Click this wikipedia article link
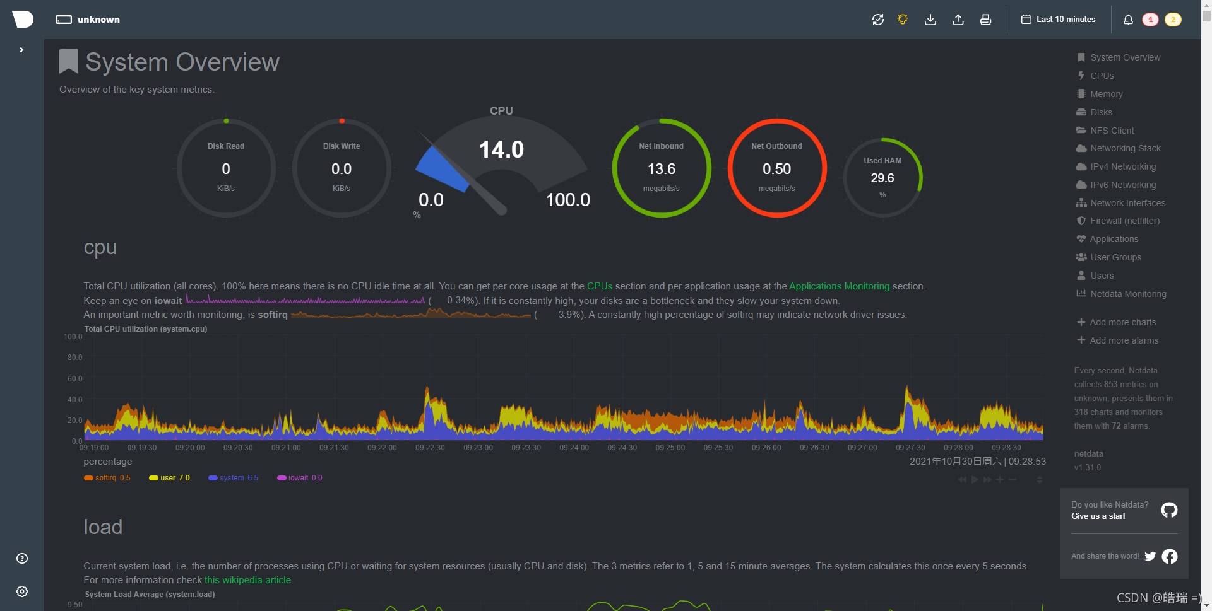The width and height of the screenshot is (1212, 611). click(248, 580)
